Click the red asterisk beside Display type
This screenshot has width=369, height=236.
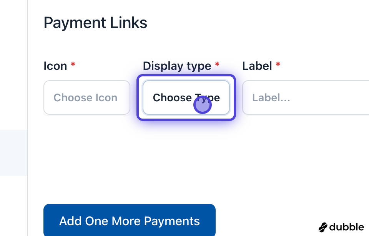pyautogui.click(x=217, y=64)
